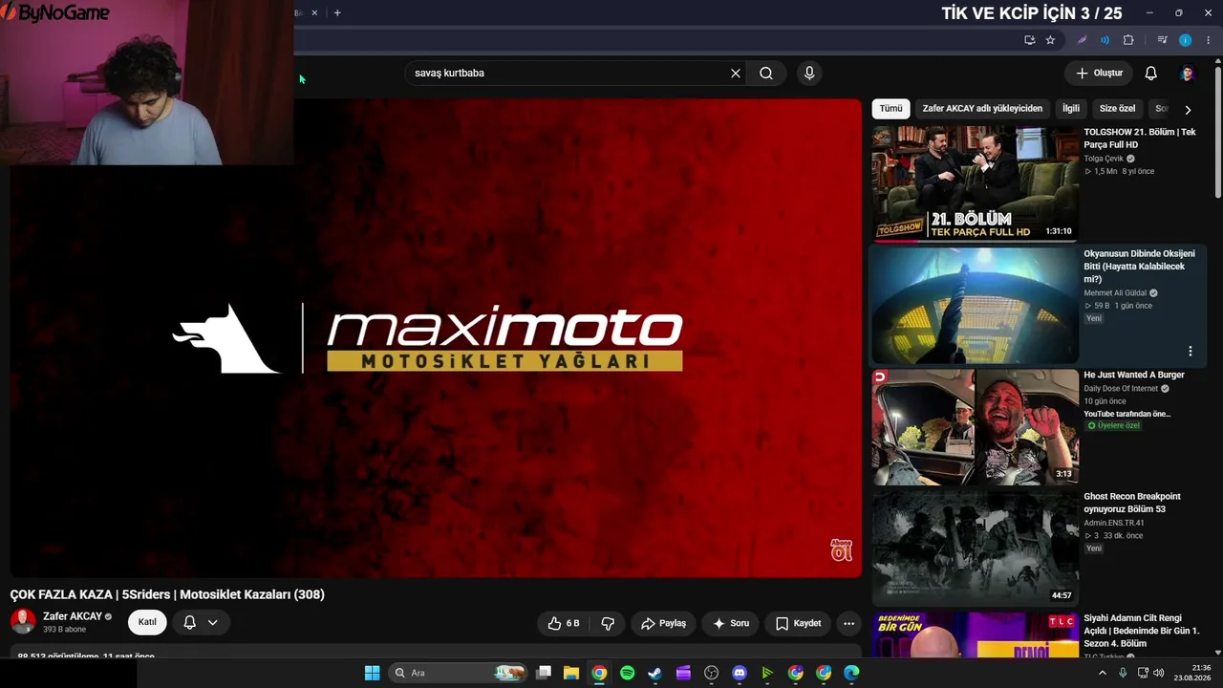Open the Chrome profile icon

1186,40
